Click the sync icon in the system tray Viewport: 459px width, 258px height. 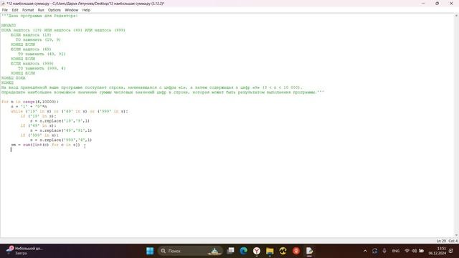tap(374, 251)
